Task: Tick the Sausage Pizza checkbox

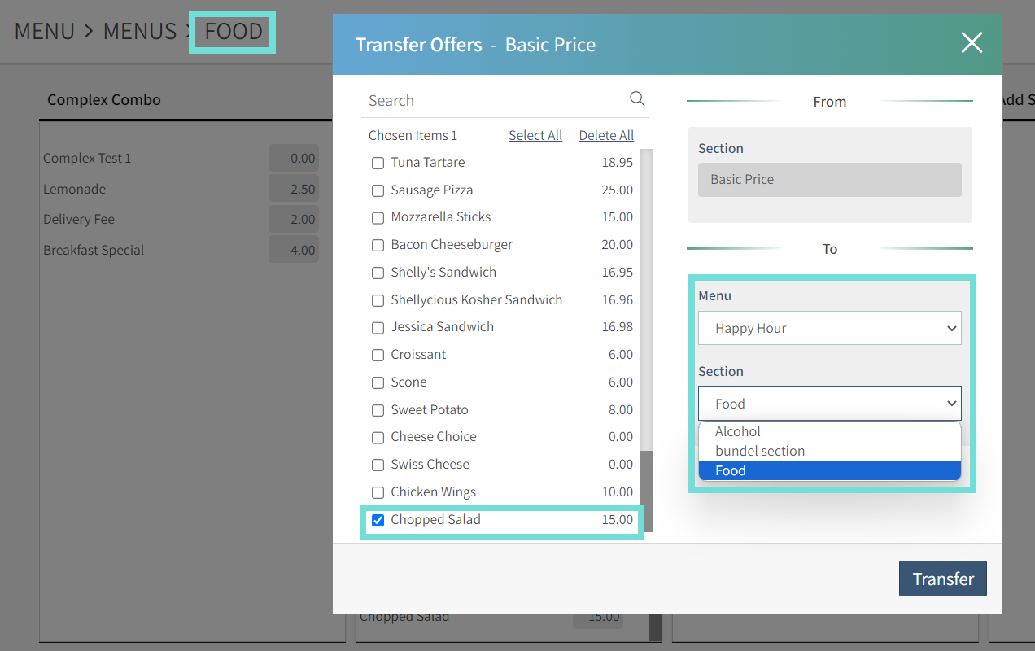Action: (x=378, y=190)
